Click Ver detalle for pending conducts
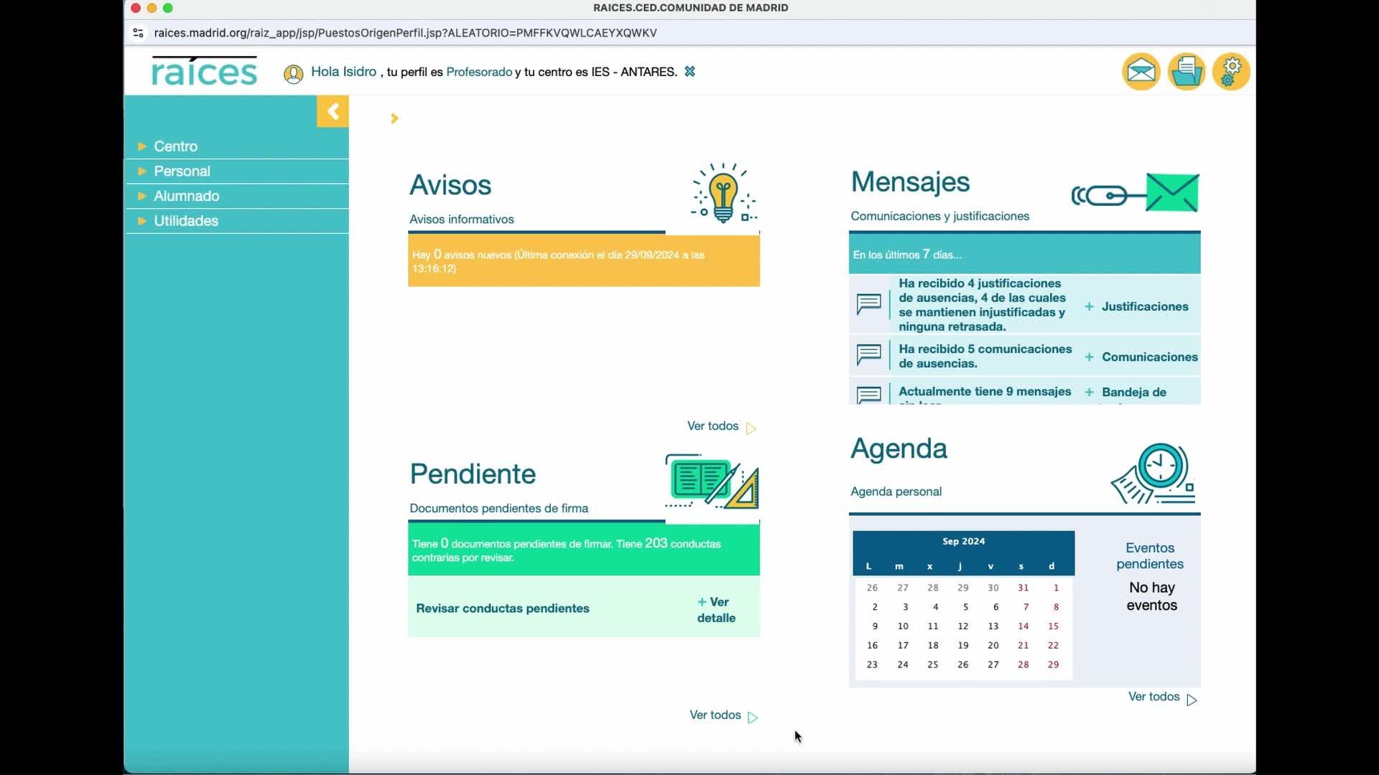1379x775 pixels. pyautogui.click(x=716, y=610)
